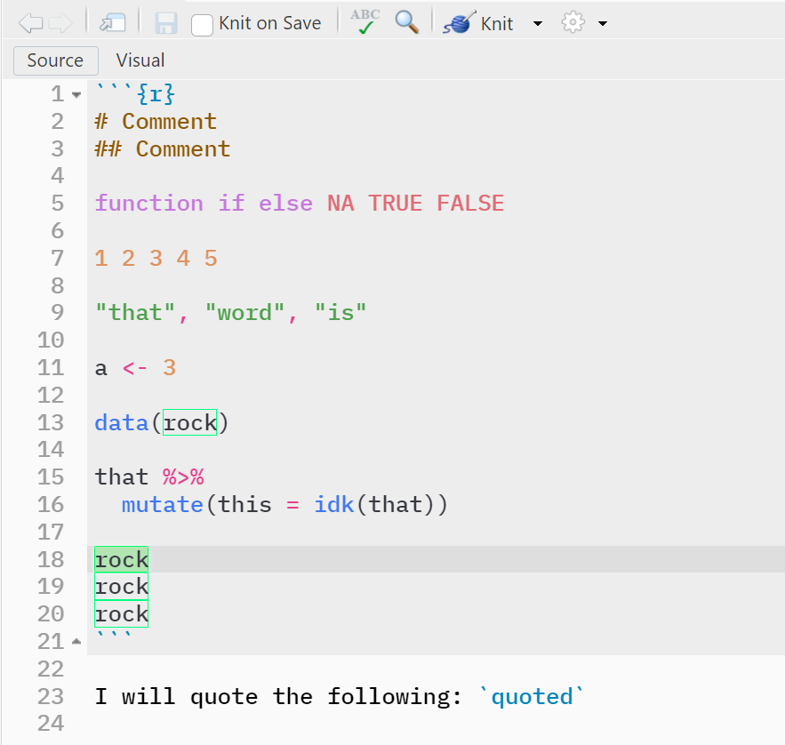Screen dimensions: 785x745
Task: Click the string "word" on line 9
Action: [x=244, y=313]
